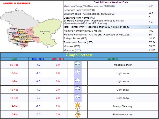The height and width of the screenshot is (119, 159).
Task: Click the sunset time 18:10
Action: point(152,39)
